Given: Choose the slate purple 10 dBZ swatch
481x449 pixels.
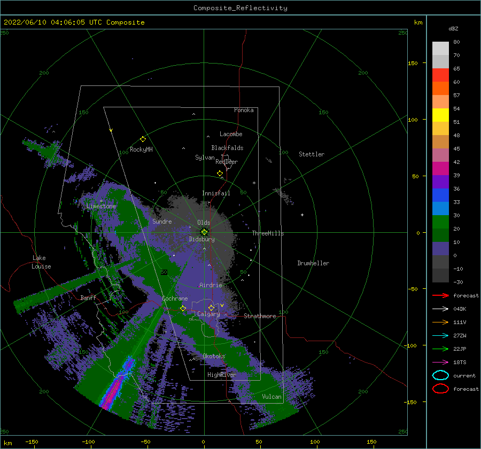Looking at the screenshot, I should coord(440,249).
